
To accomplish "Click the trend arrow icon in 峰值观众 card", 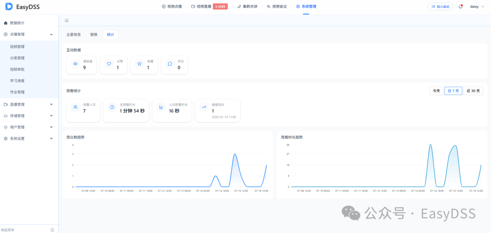I will [204, 107].
